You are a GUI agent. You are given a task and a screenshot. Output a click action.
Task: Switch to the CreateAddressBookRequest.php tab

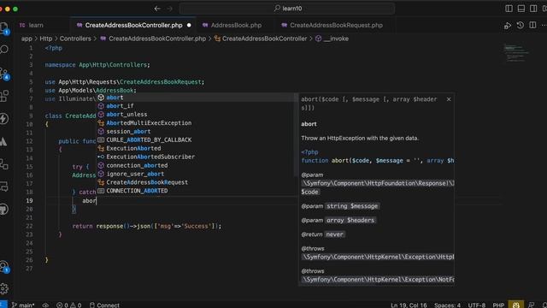(x=336, y=25)
